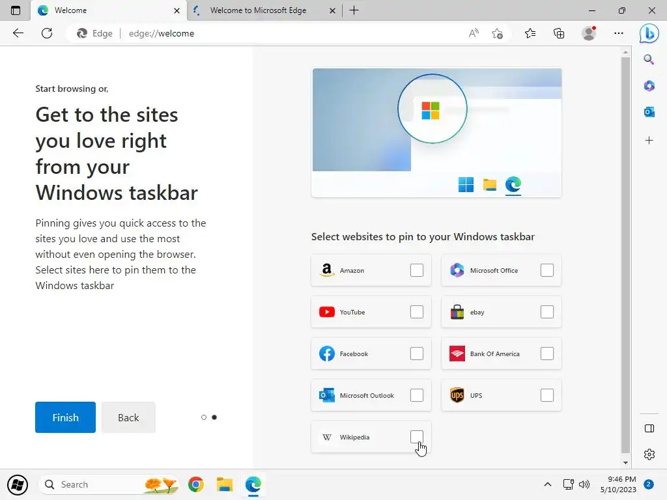
Task: Select the second page indicator dot
Action: 214,417
